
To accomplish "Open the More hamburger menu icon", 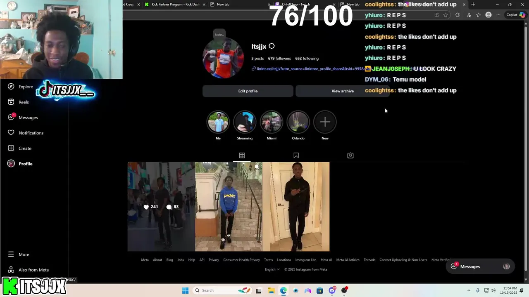I will pyautogui.click(x=11, y=255).
